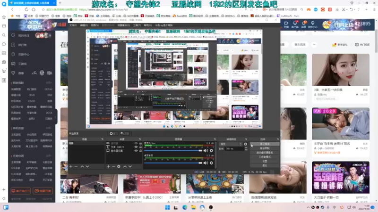Open desktop audio settings gear
378x212 pixels.
[x=211, y=163]
